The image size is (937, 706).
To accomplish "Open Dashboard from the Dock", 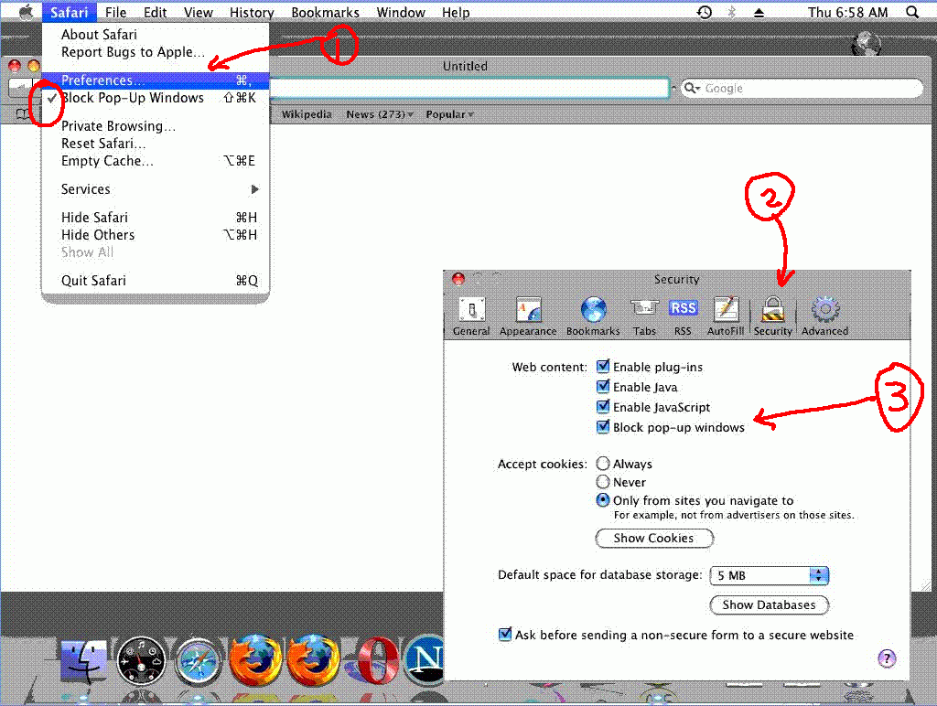I will 141,661.
